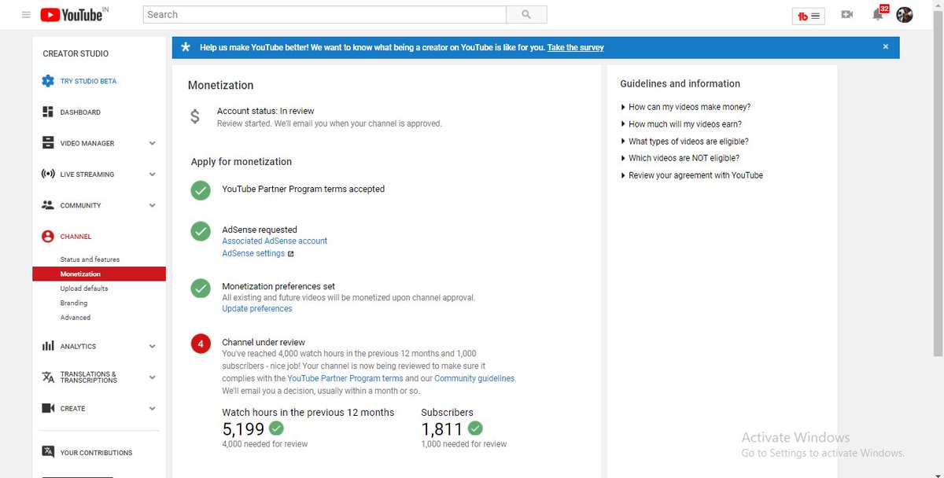This screenshot has width=944, height=478.
Task: Follow the 'Take the survey' link
Action: [x=576, y=47]
